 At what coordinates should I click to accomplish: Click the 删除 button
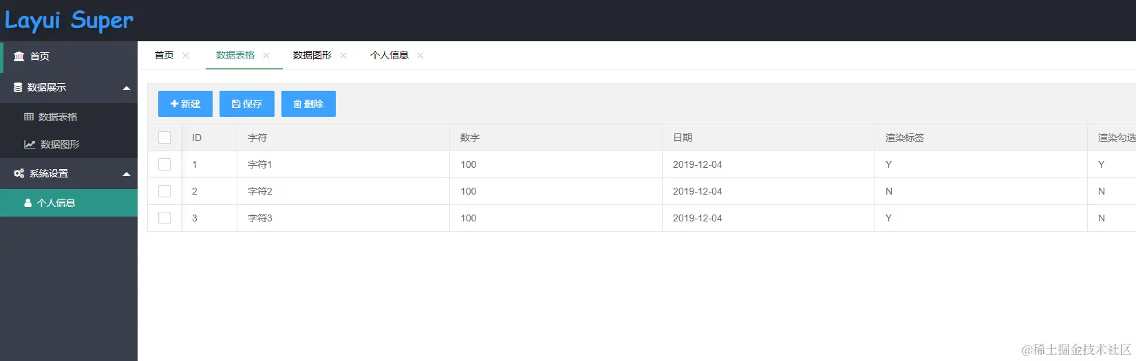coord(308,104)
